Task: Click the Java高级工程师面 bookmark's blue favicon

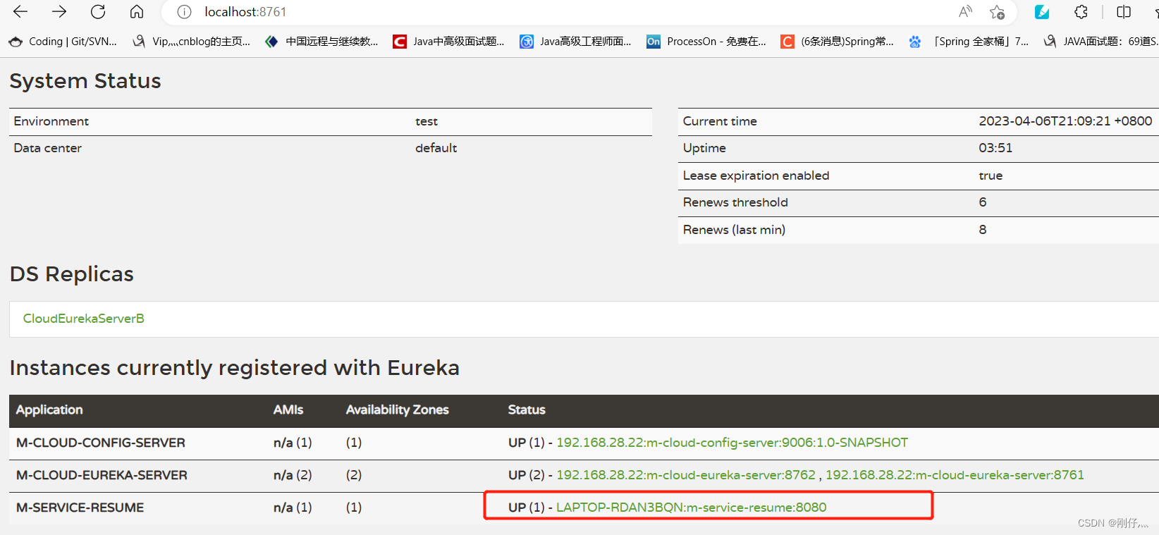Action: click(x=527, y=42)
